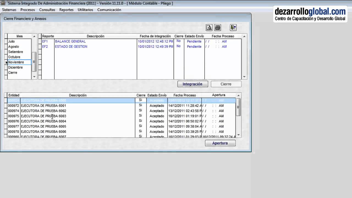This screenshot has width=352, height=198.
Task: Select entity 000976 in the entities grid
Action: coord(13,121)
